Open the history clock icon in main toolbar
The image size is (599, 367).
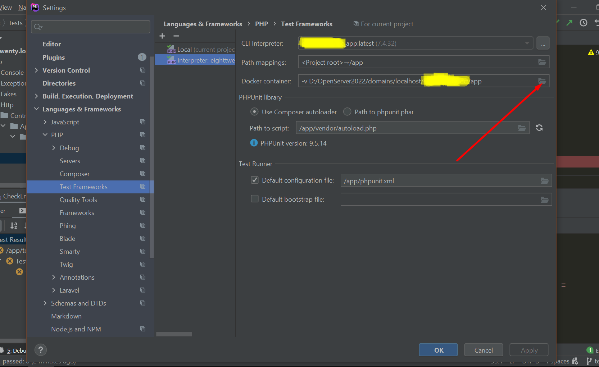584,23
